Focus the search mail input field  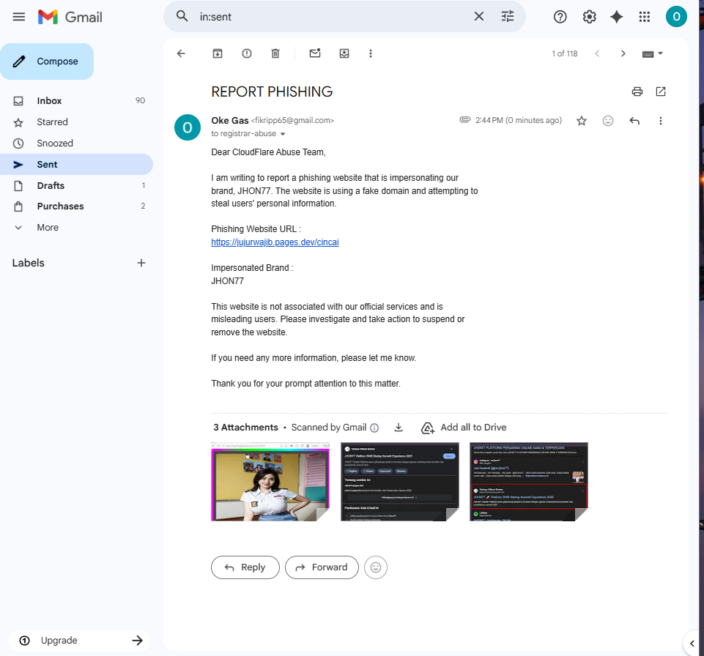tap(333, 17)
